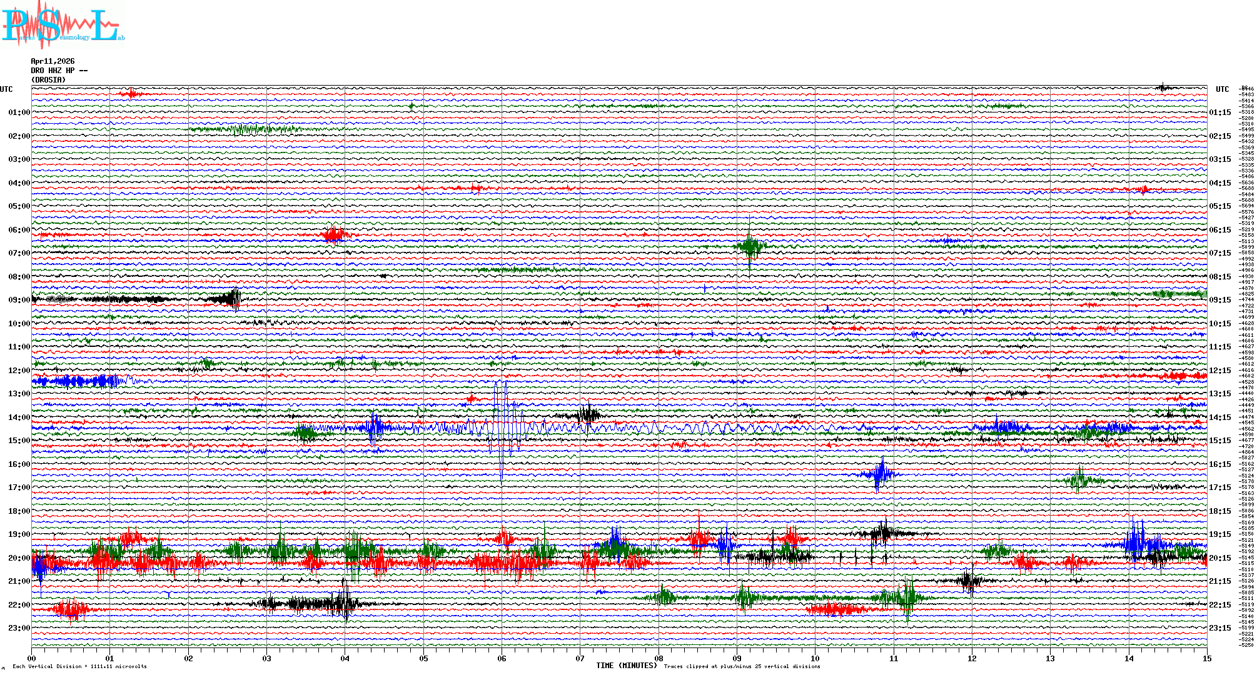The width and height of the screenshot is (1257, 675).
Task: Click the 00 minute tick at bottom
Action: pyautogui.click(x=32, y=658)
